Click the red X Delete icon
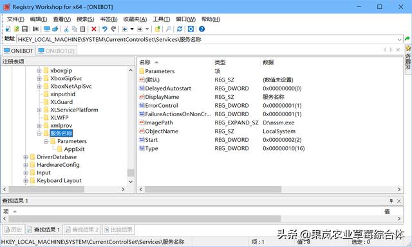Image resolution: width=412 pixels, height=247 pixels. tap(94, 29)
